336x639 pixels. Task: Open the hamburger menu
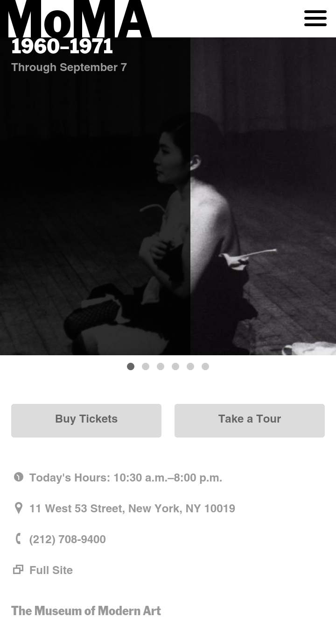pyautogui.click(x=315, y=18)
